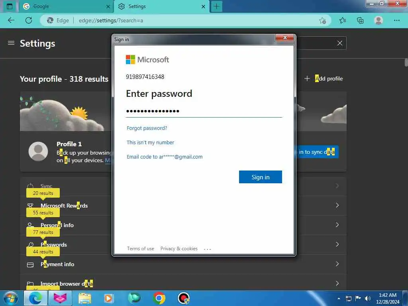The height and width of the screenshot is (306, 408).
Task: Open the pink fox app taskbar icon
Action: (61, 298)
